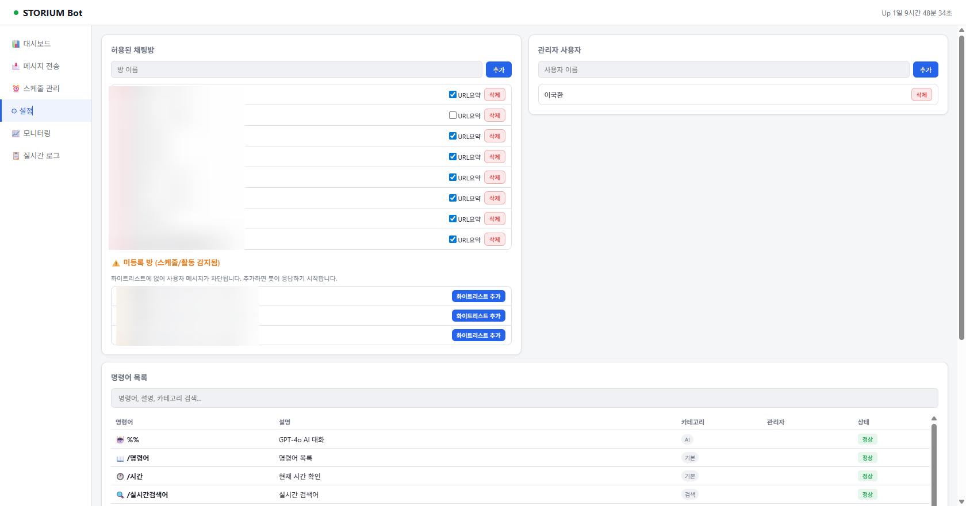Delete admin user 이국환

click(921, 95)
